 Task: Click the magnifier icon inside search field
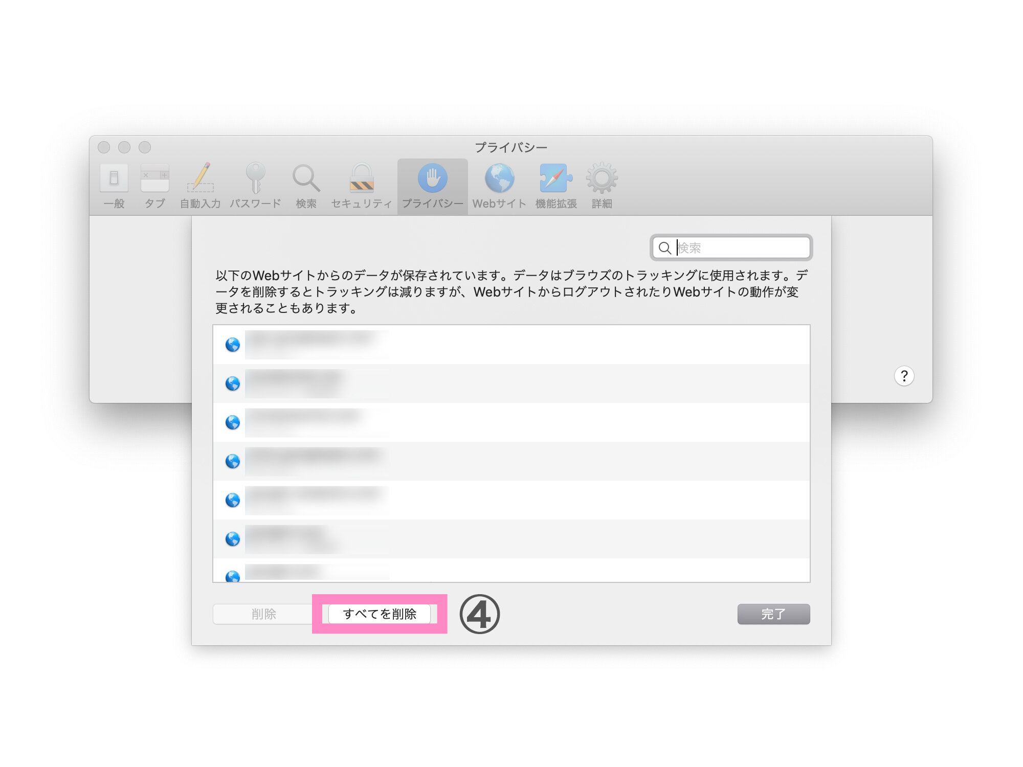pyautogui.click(x=664, y=248)
